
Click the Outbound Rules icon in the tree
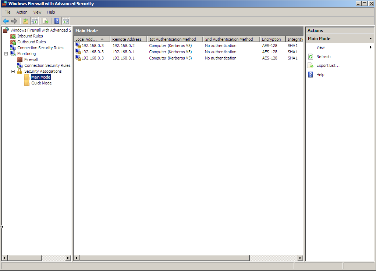click(13, 42)
